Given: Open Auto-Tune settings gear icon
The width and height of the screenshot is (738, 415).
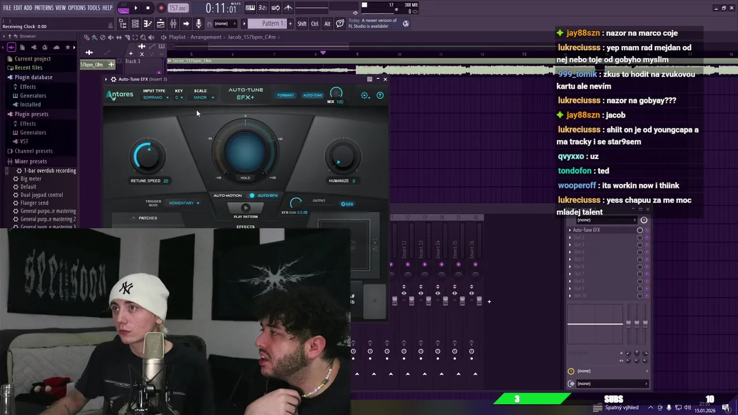Looking at the screenshot, I should coord(365,95).
